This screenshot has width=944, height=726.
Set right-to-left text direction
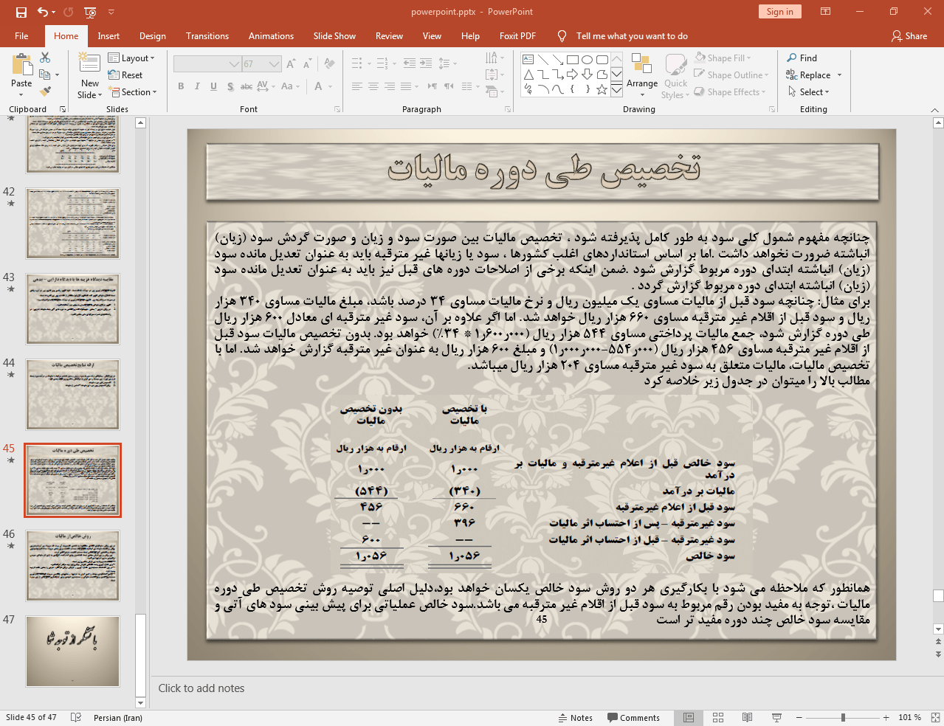[x=449, y=86]
